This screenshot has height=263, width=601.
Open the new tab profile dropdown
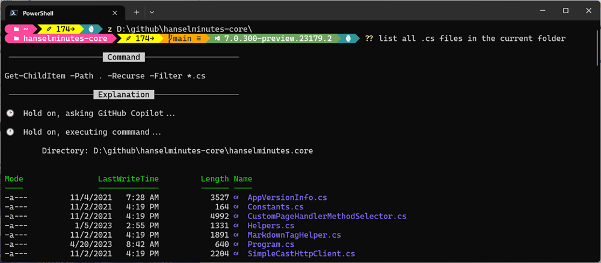(x=152, y=12)
